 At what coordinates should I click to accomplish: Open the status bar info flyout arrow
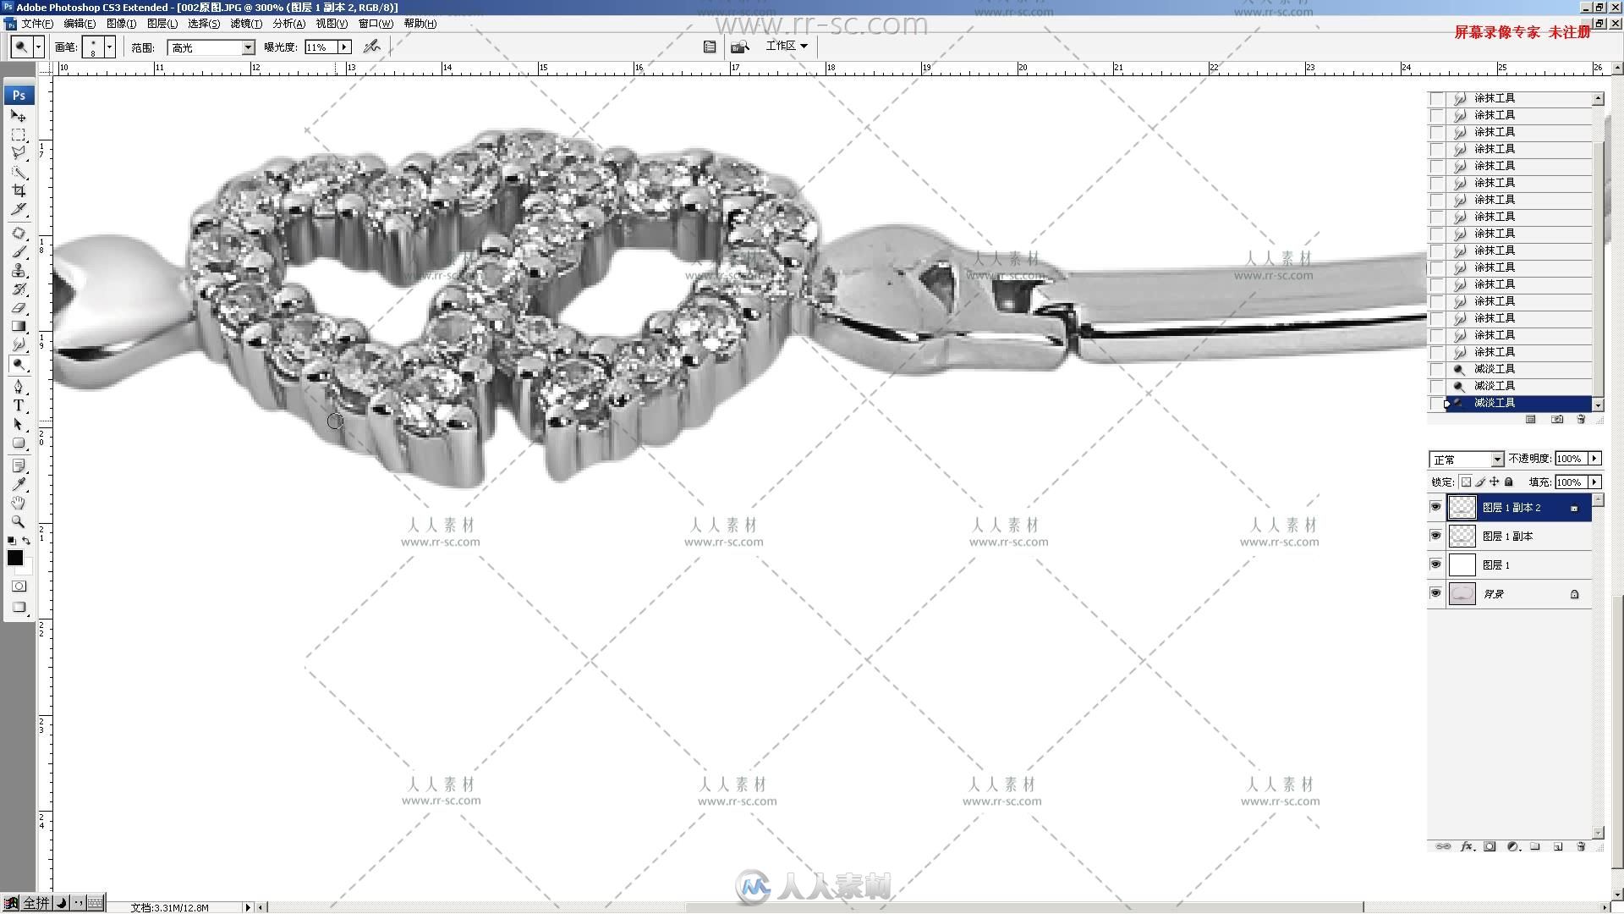click(x=248, y=907)
